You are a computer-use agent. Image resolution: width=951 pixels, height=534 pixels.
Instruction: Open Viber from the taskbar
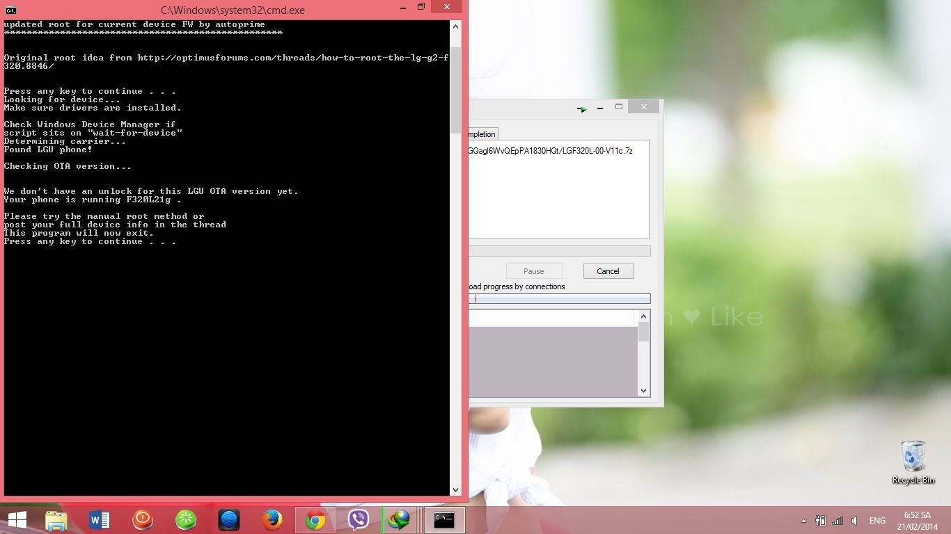coord(359,520)
